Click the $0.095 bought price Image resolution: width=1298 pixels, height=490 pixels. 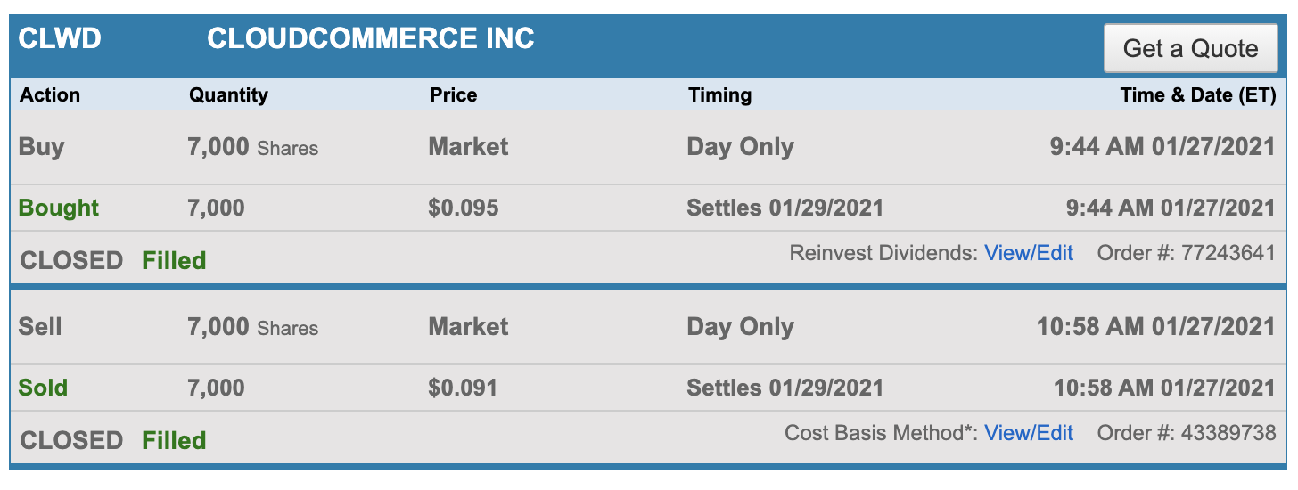[463, 208]
